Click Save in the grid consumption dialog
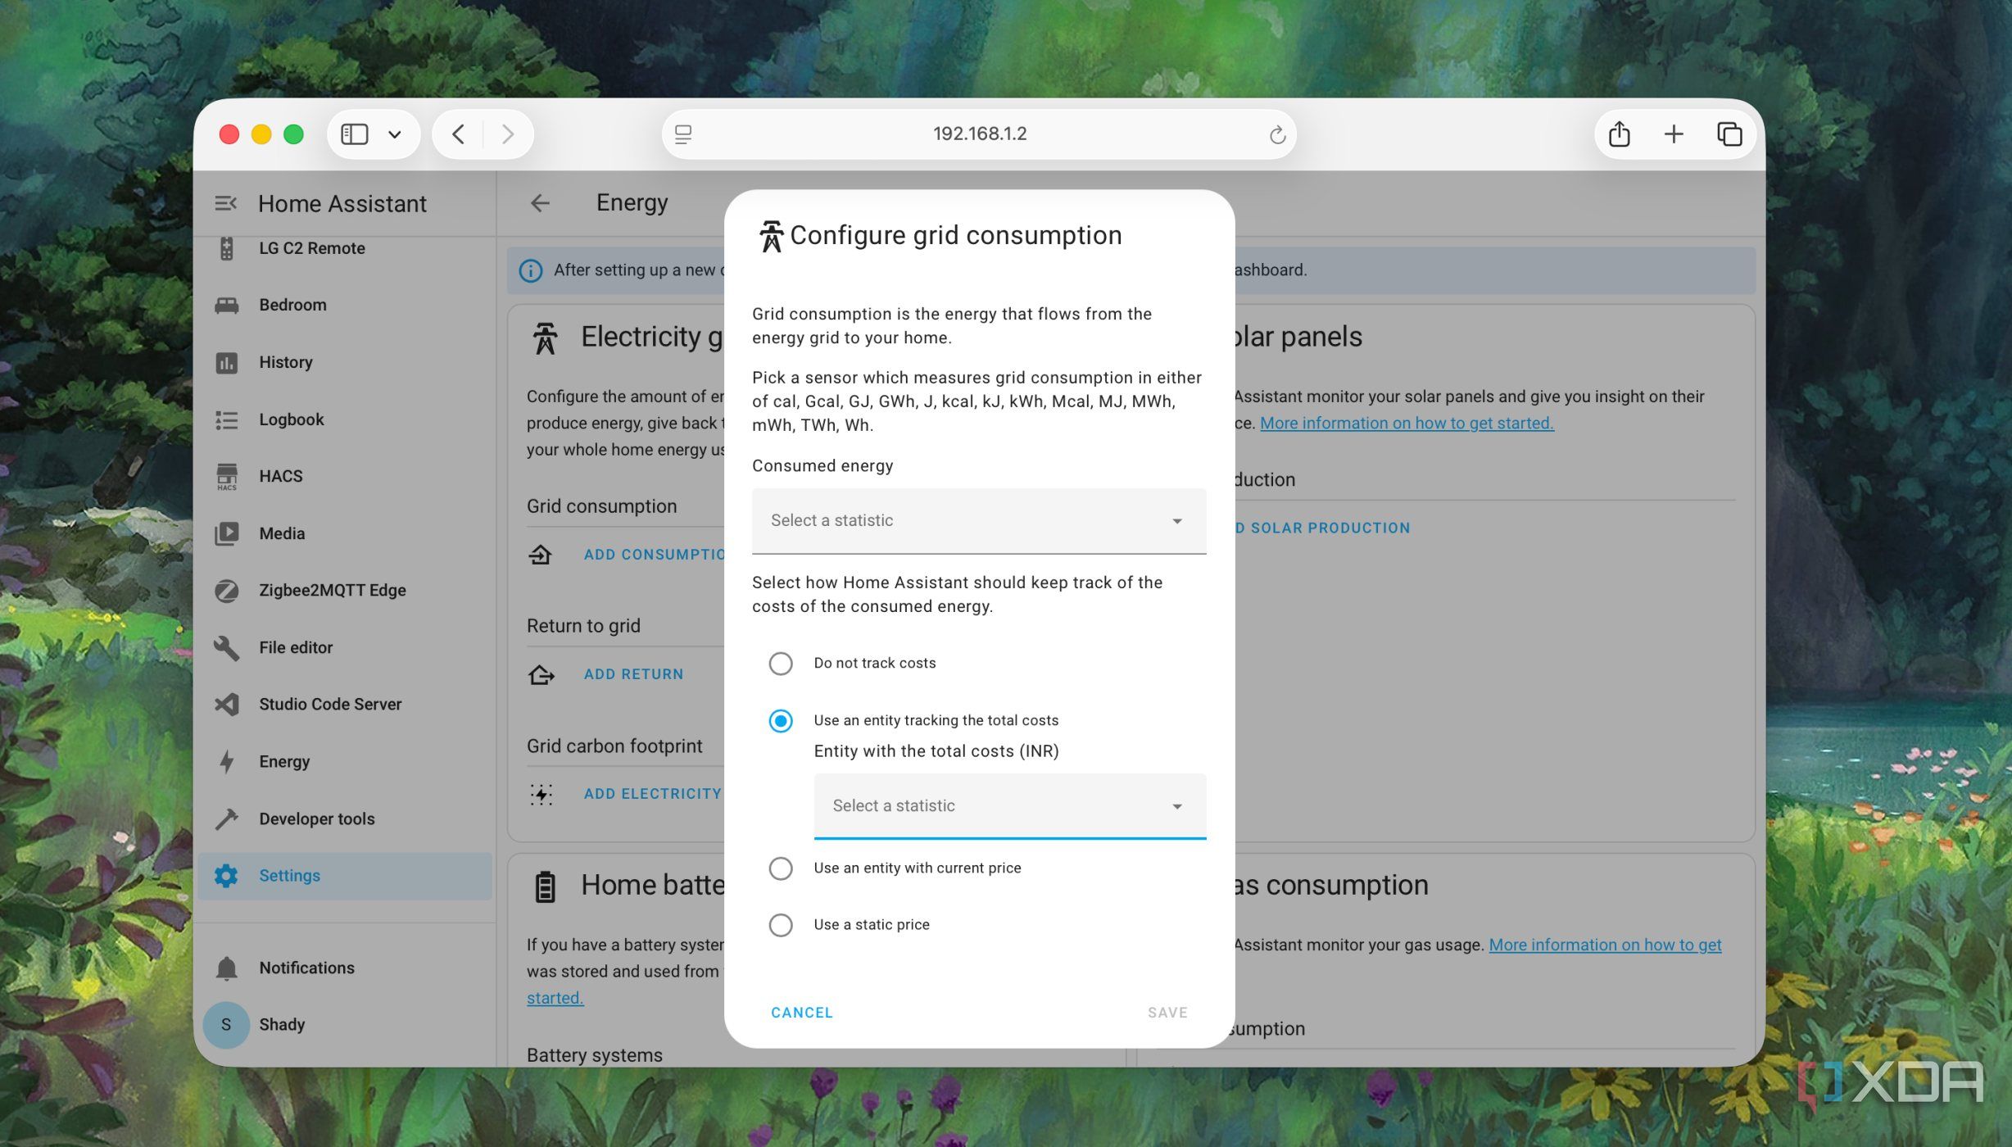Screen dimensions: 2012x1147 point(1167,1013)
